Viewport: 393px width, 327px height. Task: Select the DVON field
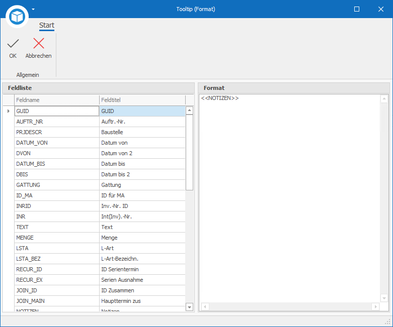click(57, 153)
